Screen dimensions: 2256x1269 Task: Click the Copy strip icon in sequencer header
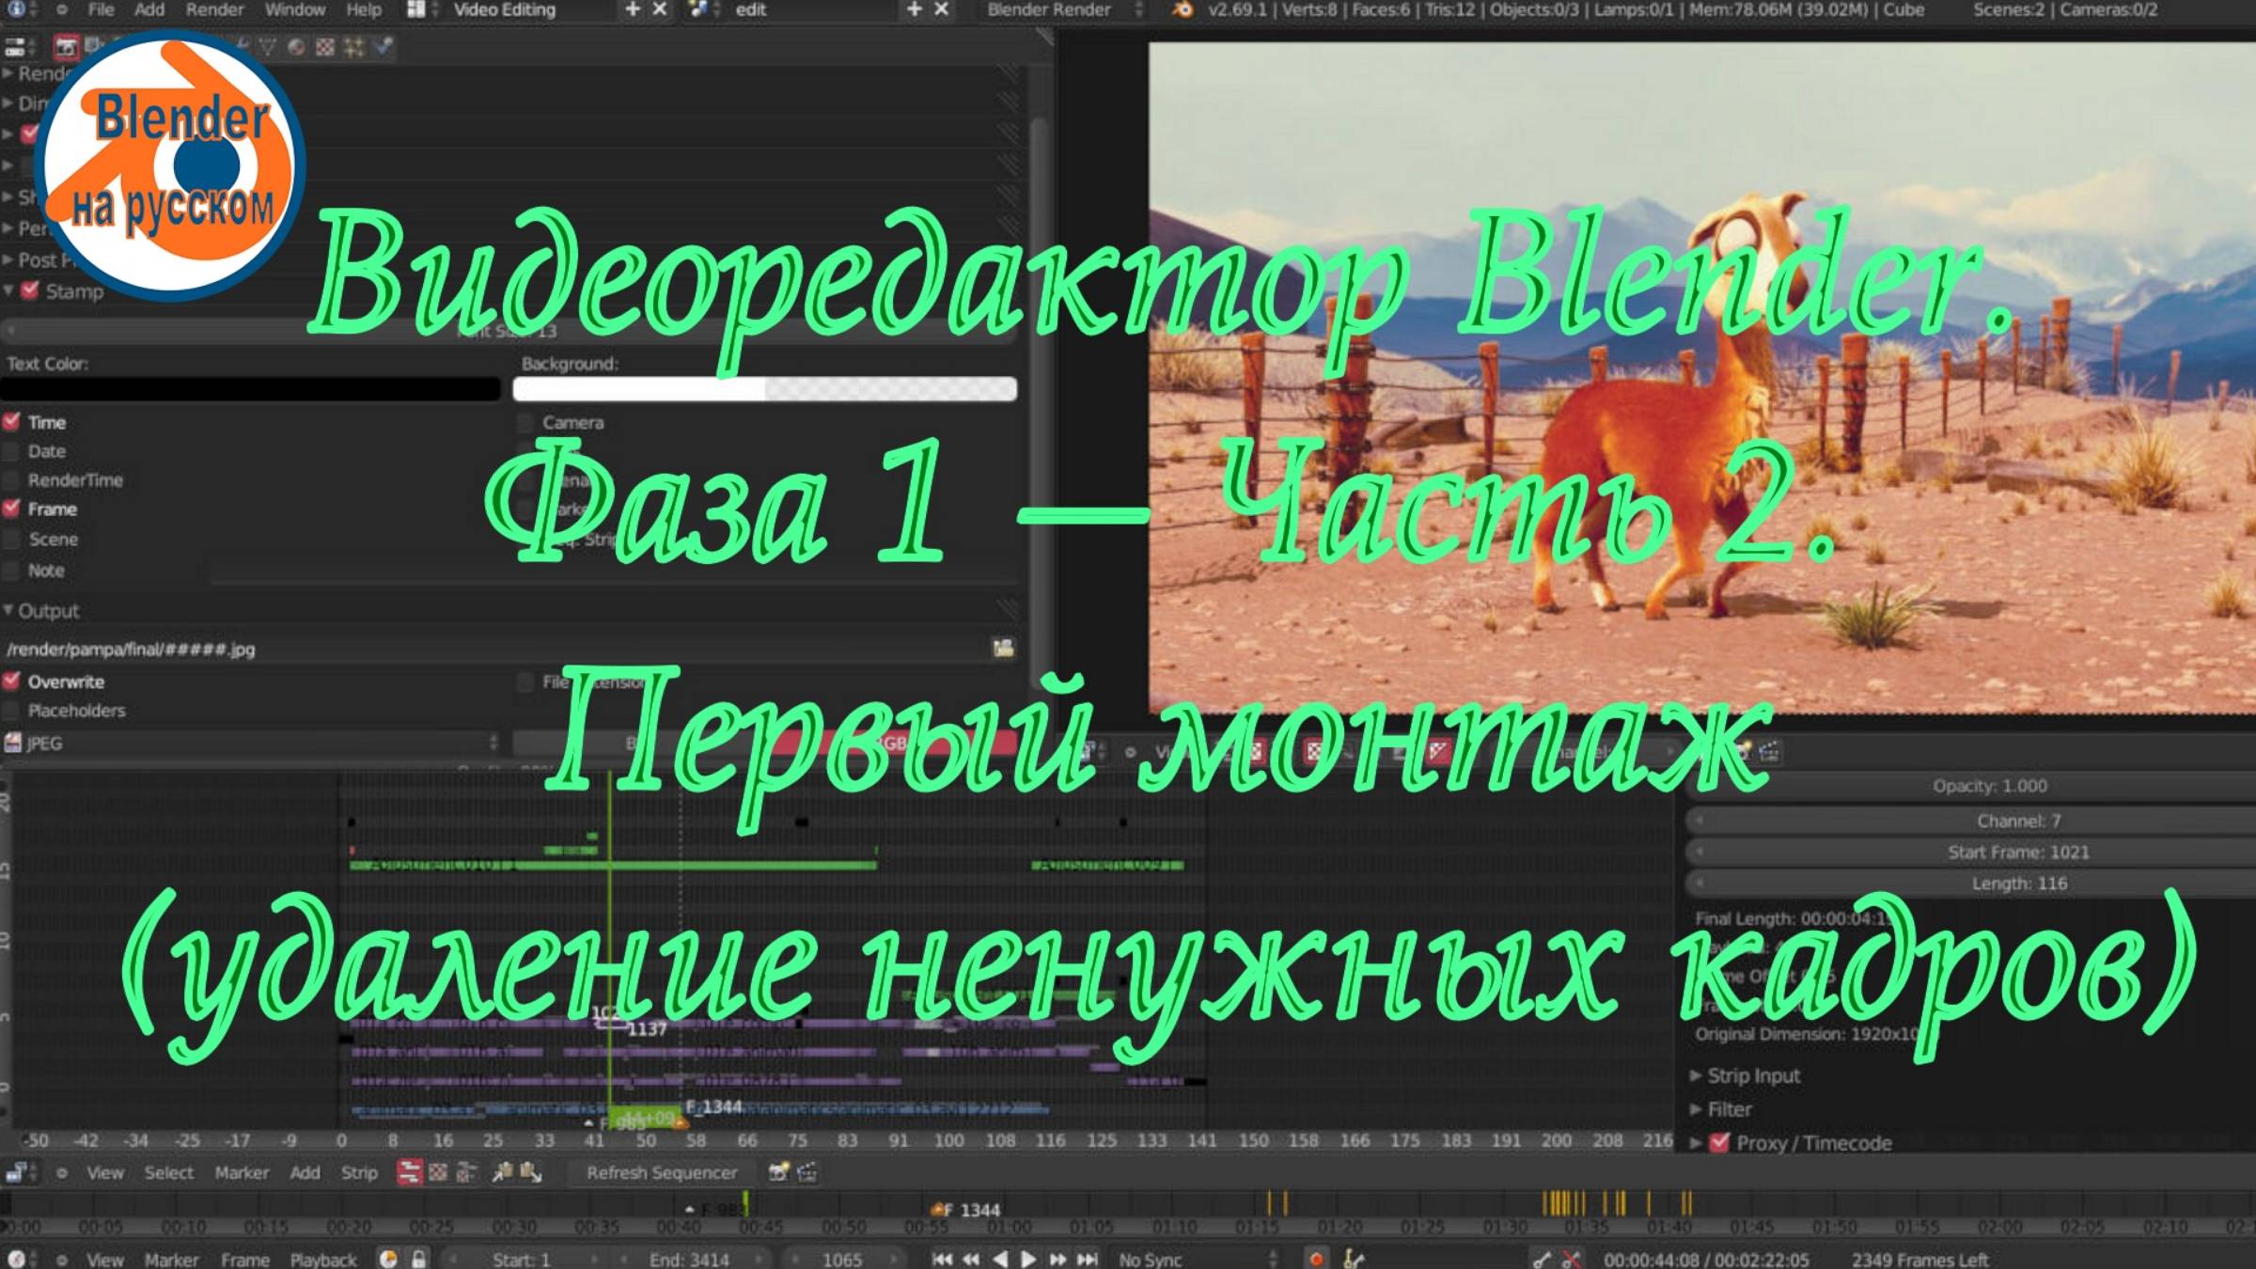(501, 1173)
